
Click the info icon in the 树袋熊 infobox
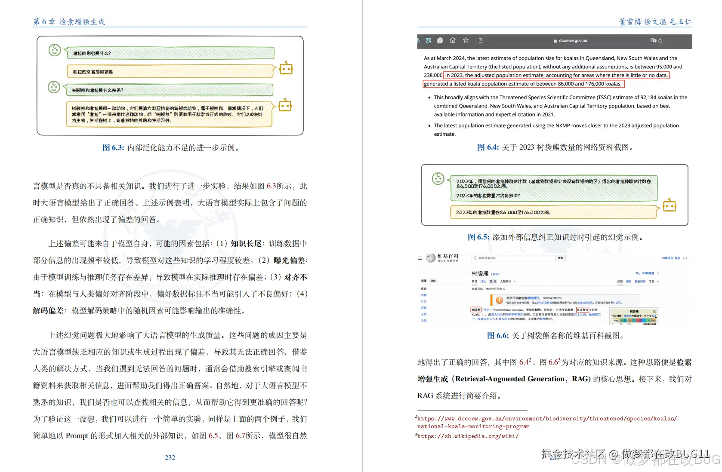point(654,311)
